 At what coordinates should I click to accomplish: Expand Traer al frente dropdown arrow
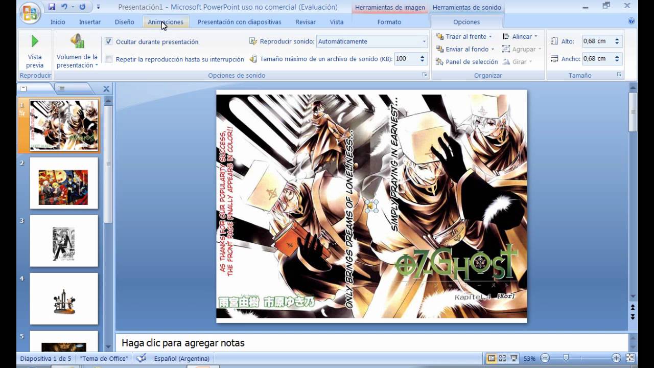coord(490,36)
